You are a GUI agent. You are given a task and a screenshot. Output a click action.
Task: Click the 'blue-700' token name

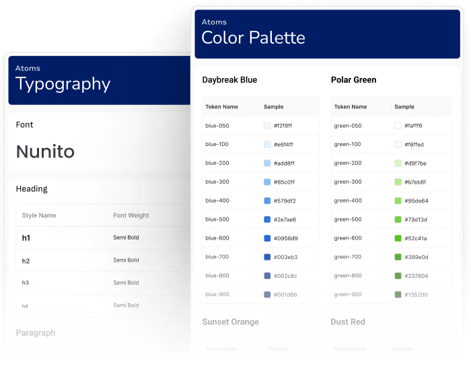[x=217, y=257]
